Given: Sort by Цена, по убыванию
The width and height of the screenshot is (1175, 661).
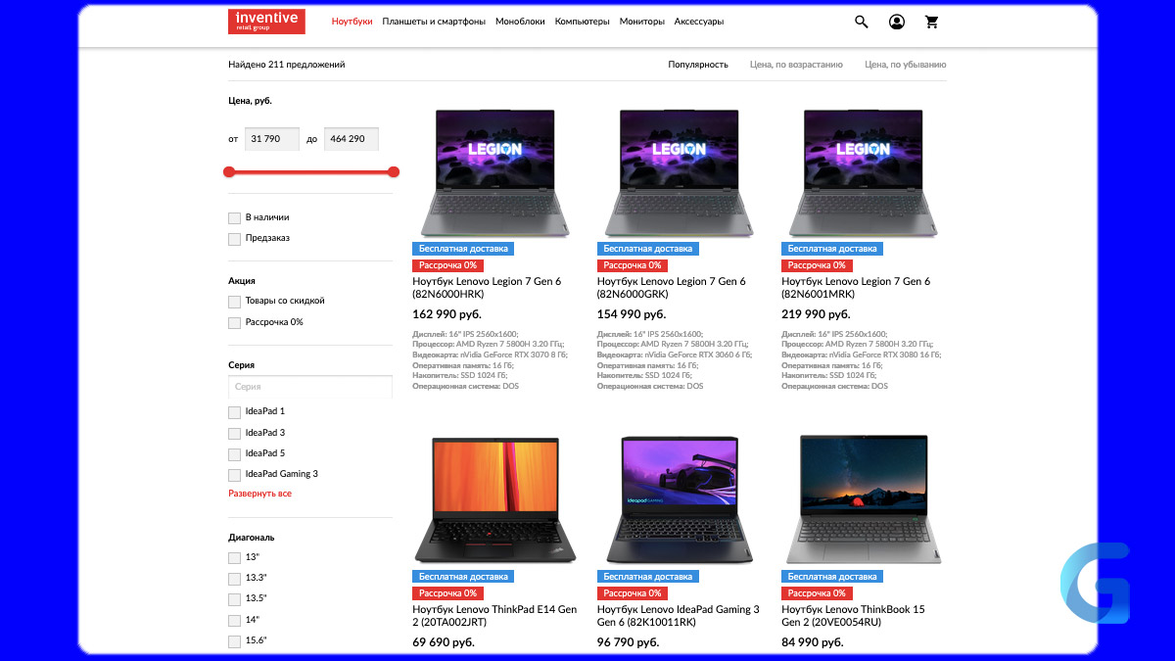Looking at the screenshot, I should pyautogui.click(x=906, y=65).
